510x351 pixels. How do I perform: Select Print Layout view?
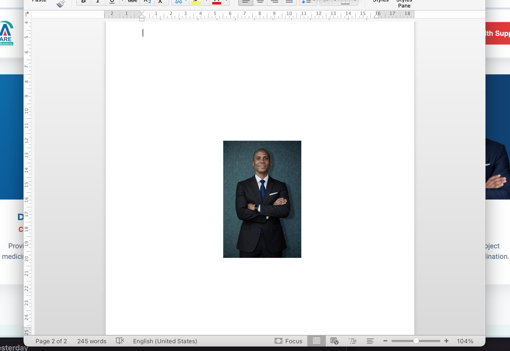(316, 341)
